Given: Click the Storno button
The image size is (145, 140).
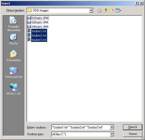Looking at the screenshot, I should (133, 134).
